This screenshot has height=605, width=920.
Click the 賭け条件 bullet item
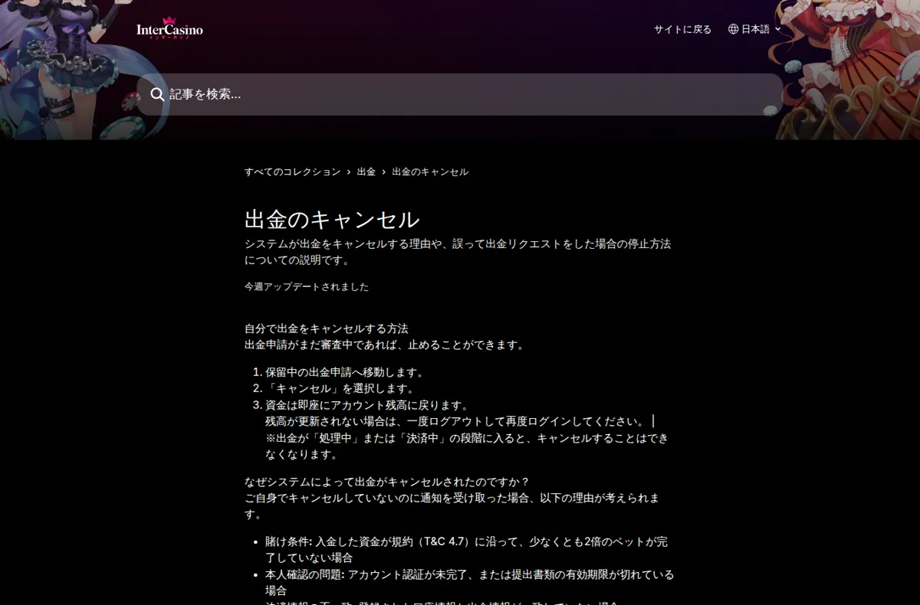[467, 549]
